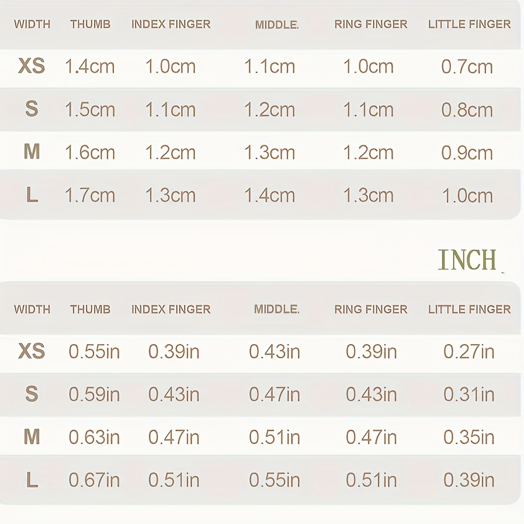Select the 0.59in thumb value
This screenshot has height=524, width=524.
pos(94,394)
